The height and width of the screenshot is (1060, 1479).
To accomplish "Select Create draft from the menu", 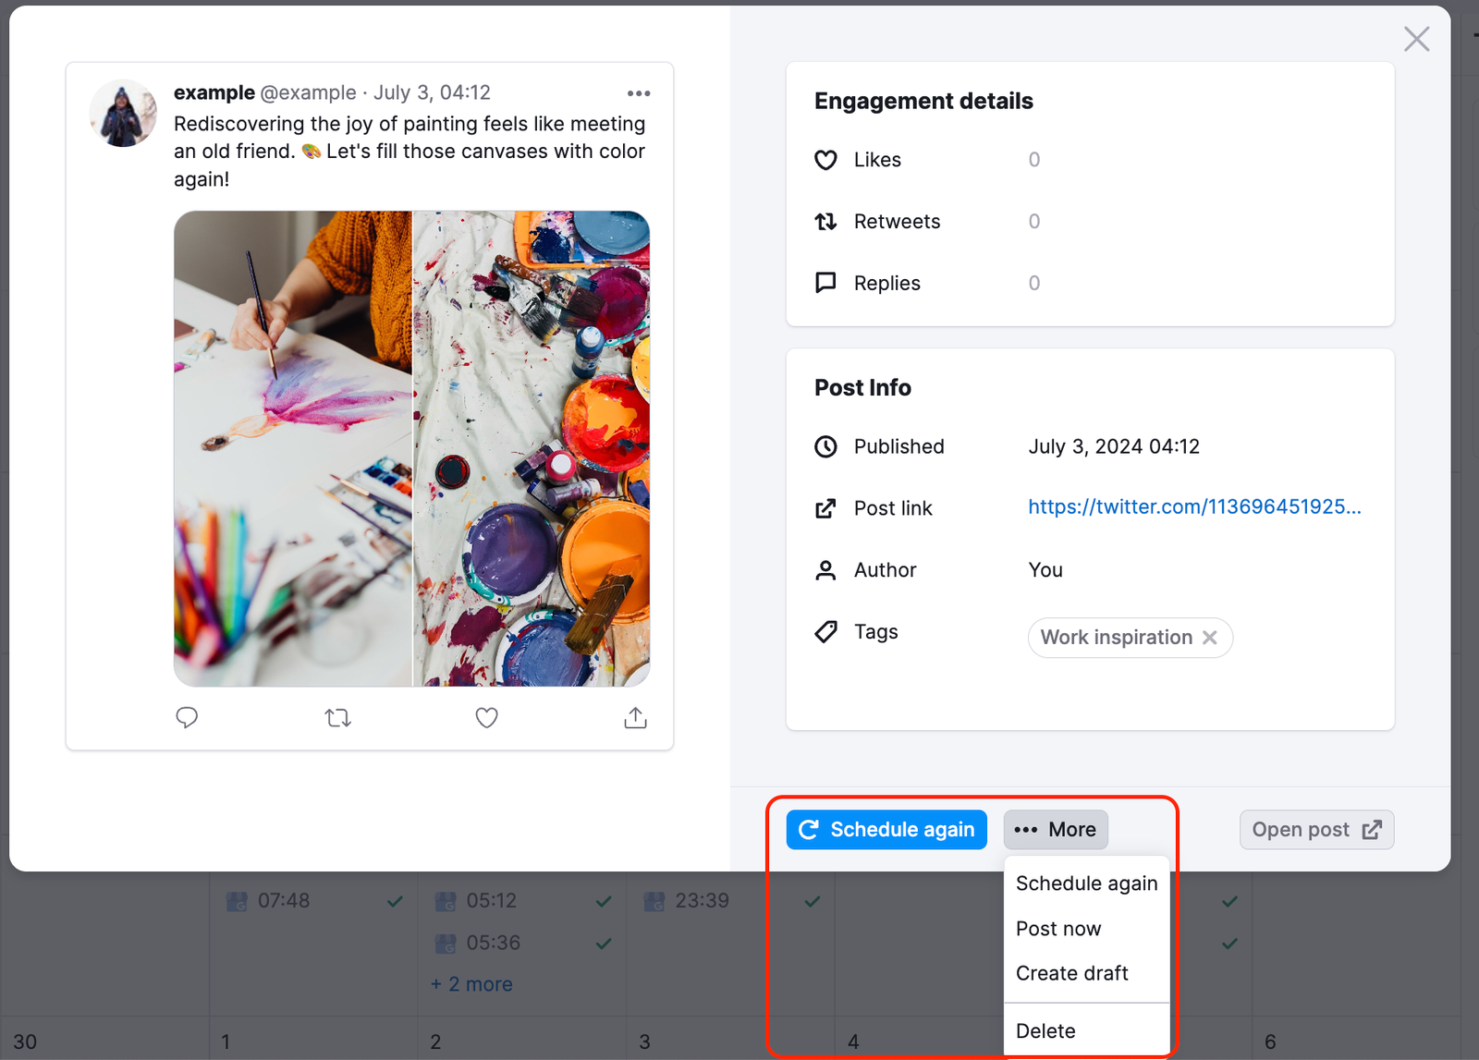I will 1071,973.
